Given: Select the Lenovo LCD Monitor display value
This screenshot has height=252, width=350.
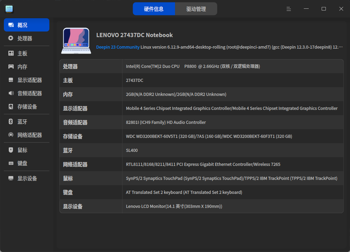Looking at the screenshot, I should (x=174, y=206).
